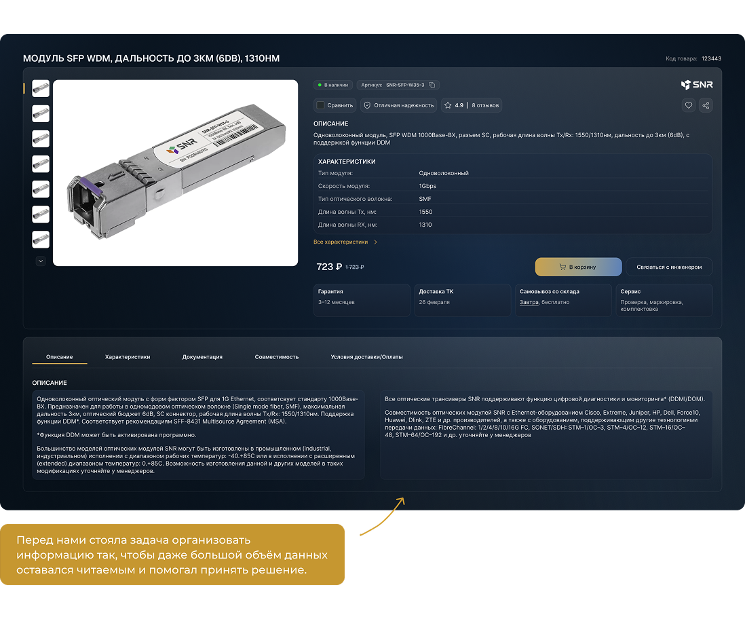Viewport: 745px width, 619px height.
Task: Click the Одноволоконный module type value
Action: click(x=444, y=173)
